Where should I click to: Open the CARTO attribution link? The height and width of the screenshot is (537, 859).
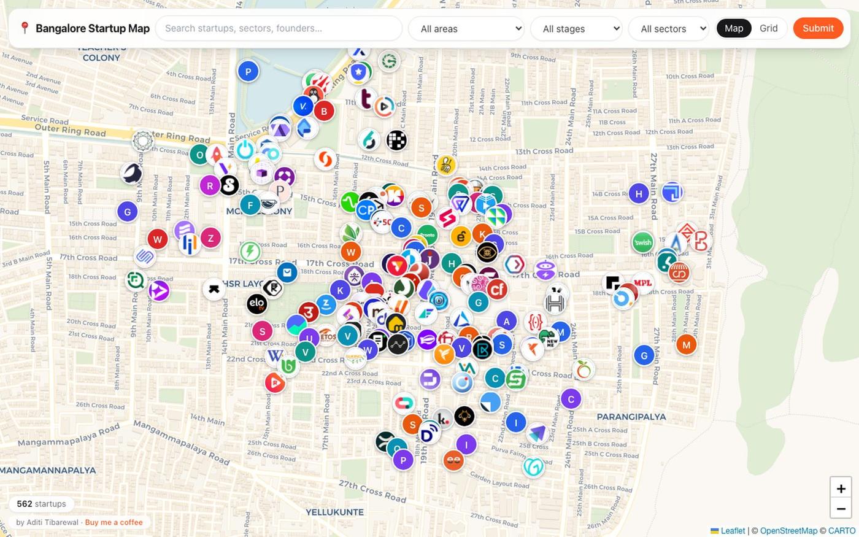click(841, 531)
